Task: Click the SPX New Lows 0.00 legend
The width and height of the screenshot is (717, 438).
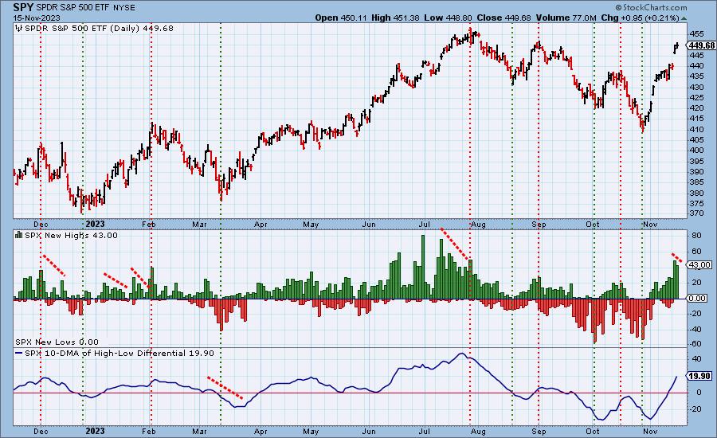Action: [x=57, y=342]
